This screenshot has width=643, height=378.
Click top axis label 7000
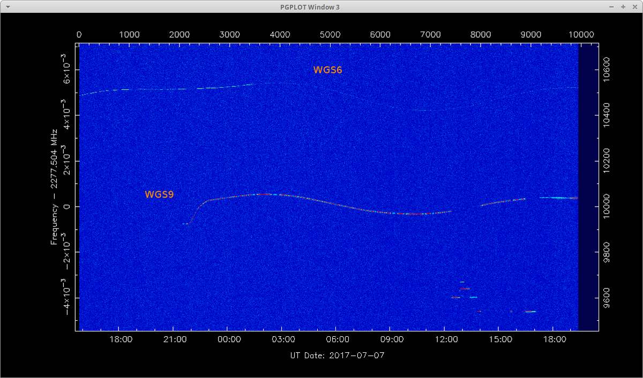tap(430, 34)
